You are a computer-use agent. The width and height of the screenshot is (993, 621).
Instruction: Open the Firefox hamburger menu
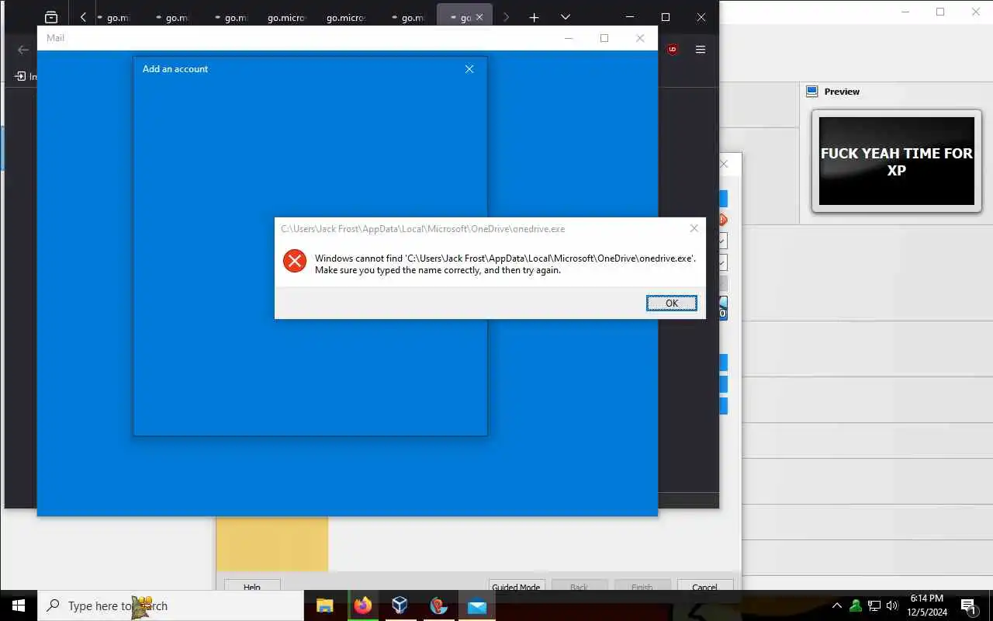pyautogui.click(x=701, y=50)
